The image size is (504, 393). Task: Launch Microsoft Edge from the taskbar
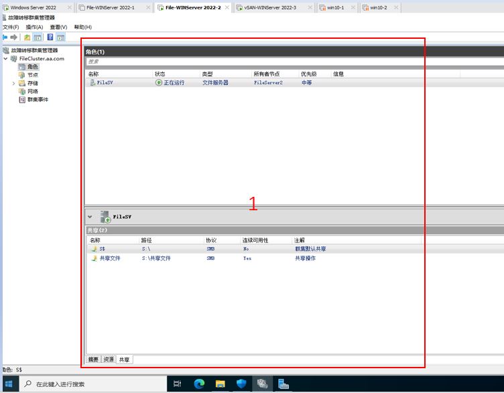click(199, 384)
